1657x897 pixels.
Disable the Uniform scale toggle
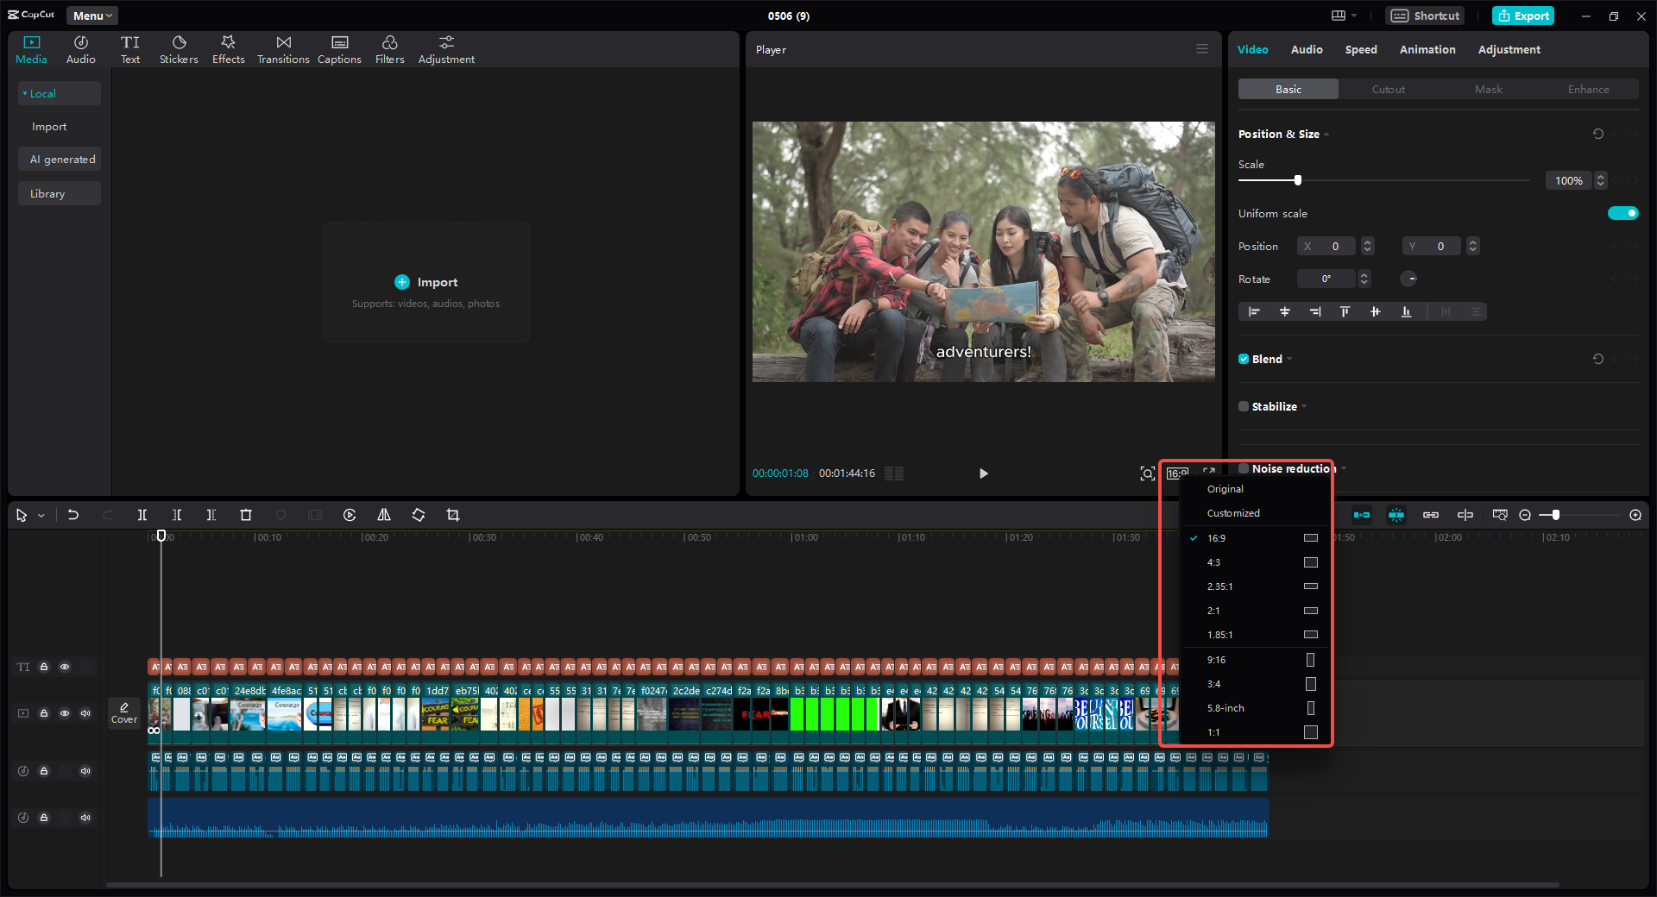1622,213
